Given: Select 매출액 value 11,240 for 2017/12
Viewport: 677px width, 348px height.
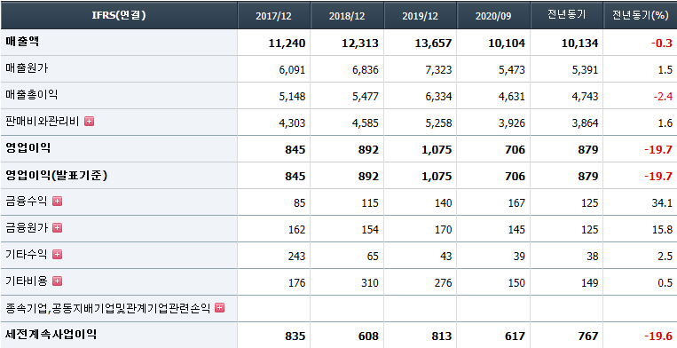Looking at the screenshot, I should tap(287, 43).
